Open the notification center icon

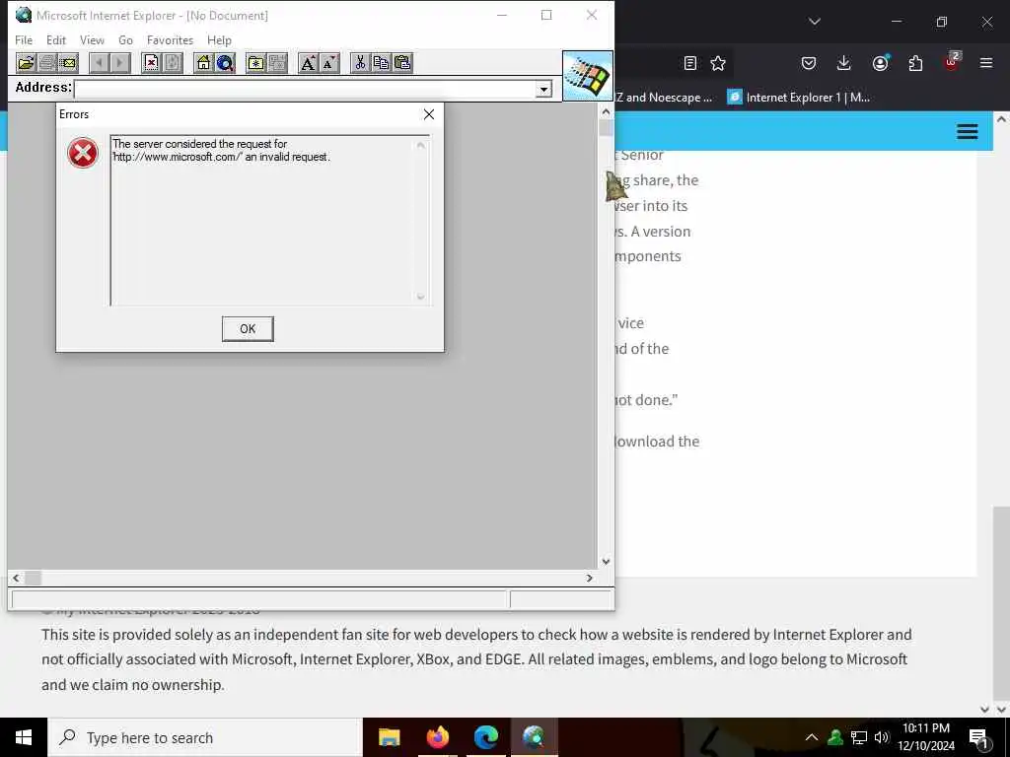[978, 738]
